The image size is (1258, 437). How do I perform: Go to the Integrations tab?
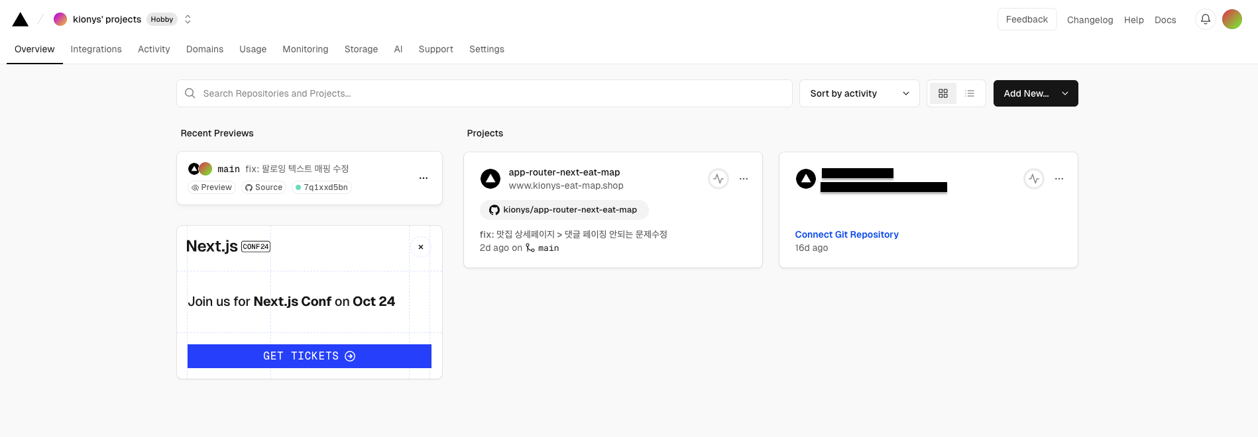tap(96, 49)
